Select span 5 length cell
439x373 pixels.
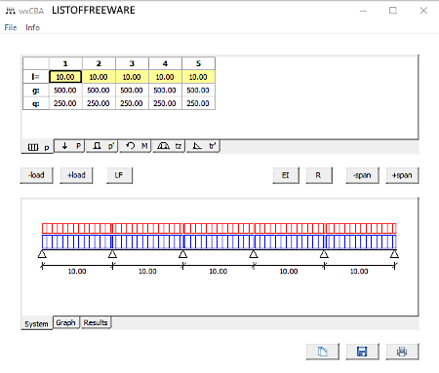pyautogui.click(x=198, y=77)
